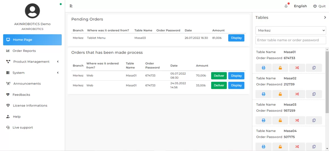Toggle the sidebar hamburger menu icon

71,6
